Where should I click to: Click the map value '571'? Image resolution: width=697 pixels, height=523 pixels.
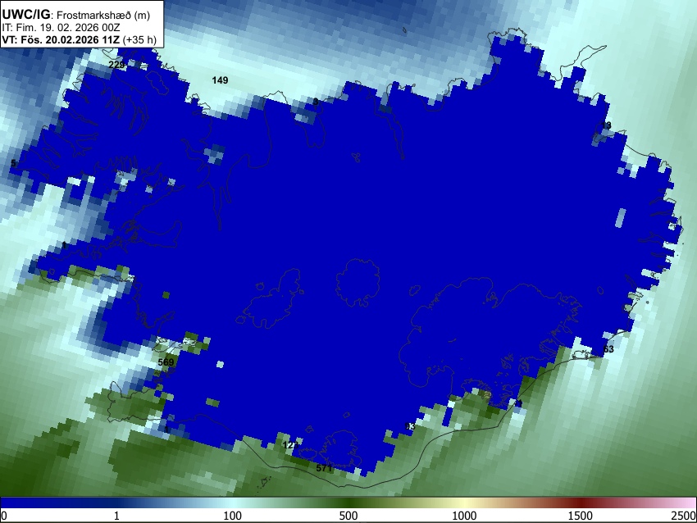pos(324,468)
